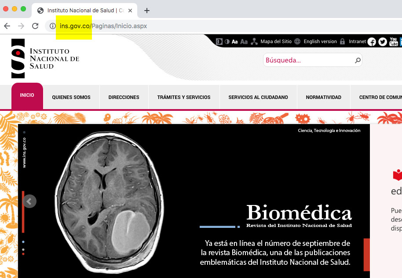Image resolution: width=402 pixels, height=278 pixels.
Task: Switch to English version
Action: [x=320, y=41]
